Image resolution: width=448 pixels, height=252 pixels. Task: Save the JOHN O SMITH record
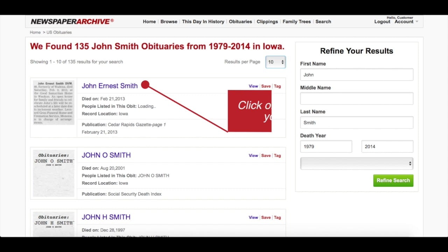tap(266, 155)
